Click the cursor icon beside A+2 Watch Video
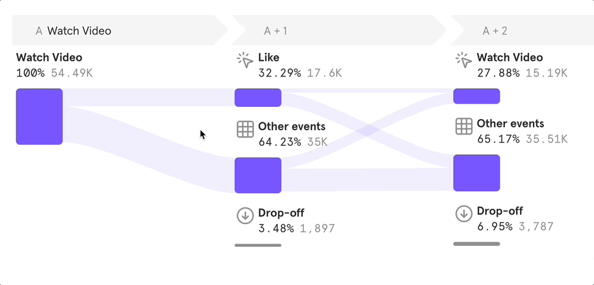 coord(463,61)
